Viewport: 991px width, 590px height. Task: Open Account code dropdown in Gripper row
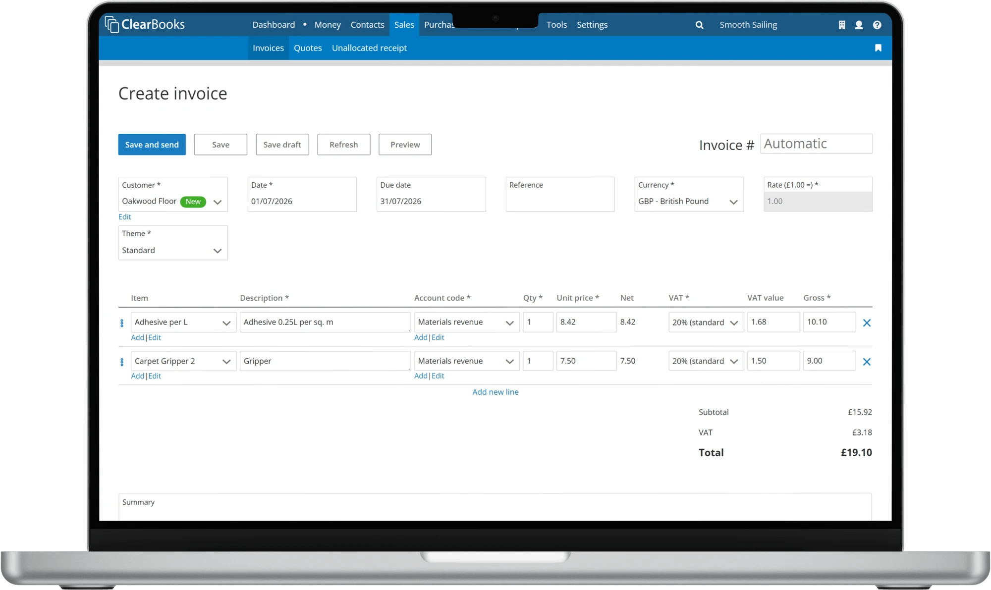(467, 361)
